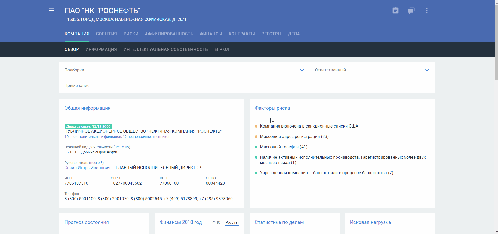Click activity code 06.10.1 Добыча сырой нефти

point(91,152)
